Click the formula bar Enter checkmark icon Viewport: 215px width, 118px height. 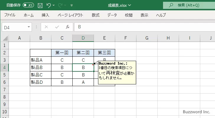pyautogui.click(x=57, y=27)
